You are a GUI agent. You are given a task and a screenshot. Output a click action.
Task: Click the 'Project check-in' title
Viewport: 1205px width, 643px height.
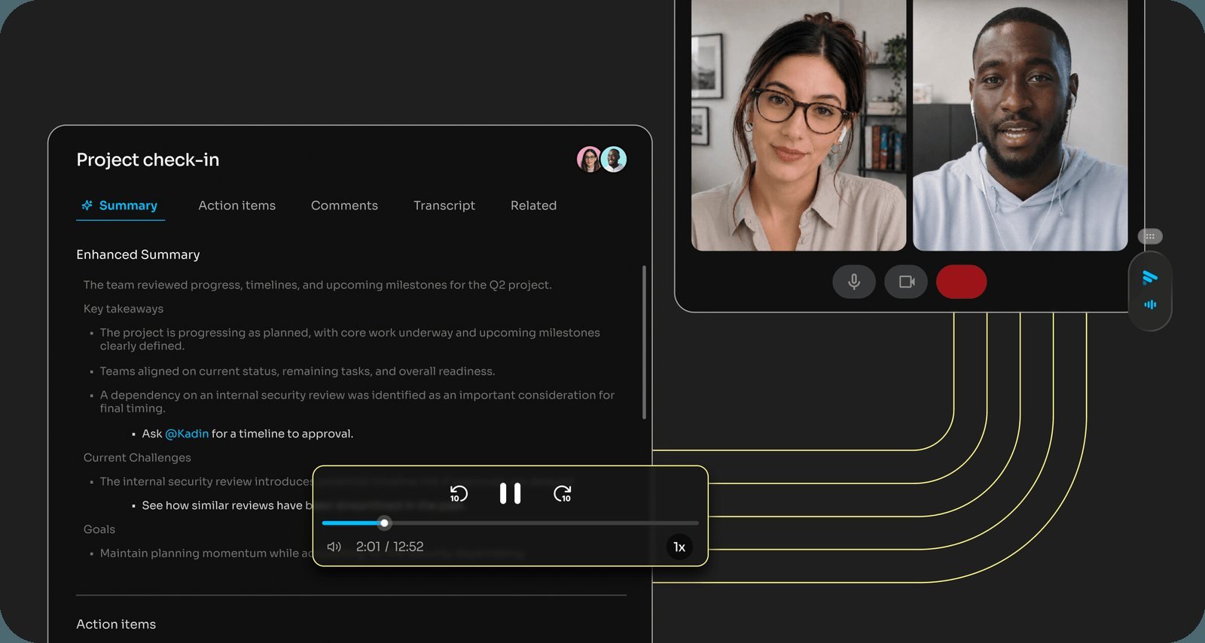(x=148, y=160)
